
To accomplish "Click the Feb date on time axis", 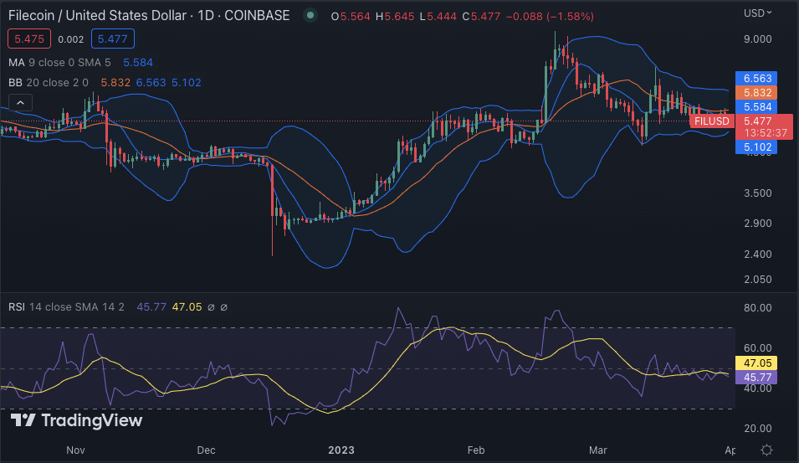I will (x=476, y=450).
